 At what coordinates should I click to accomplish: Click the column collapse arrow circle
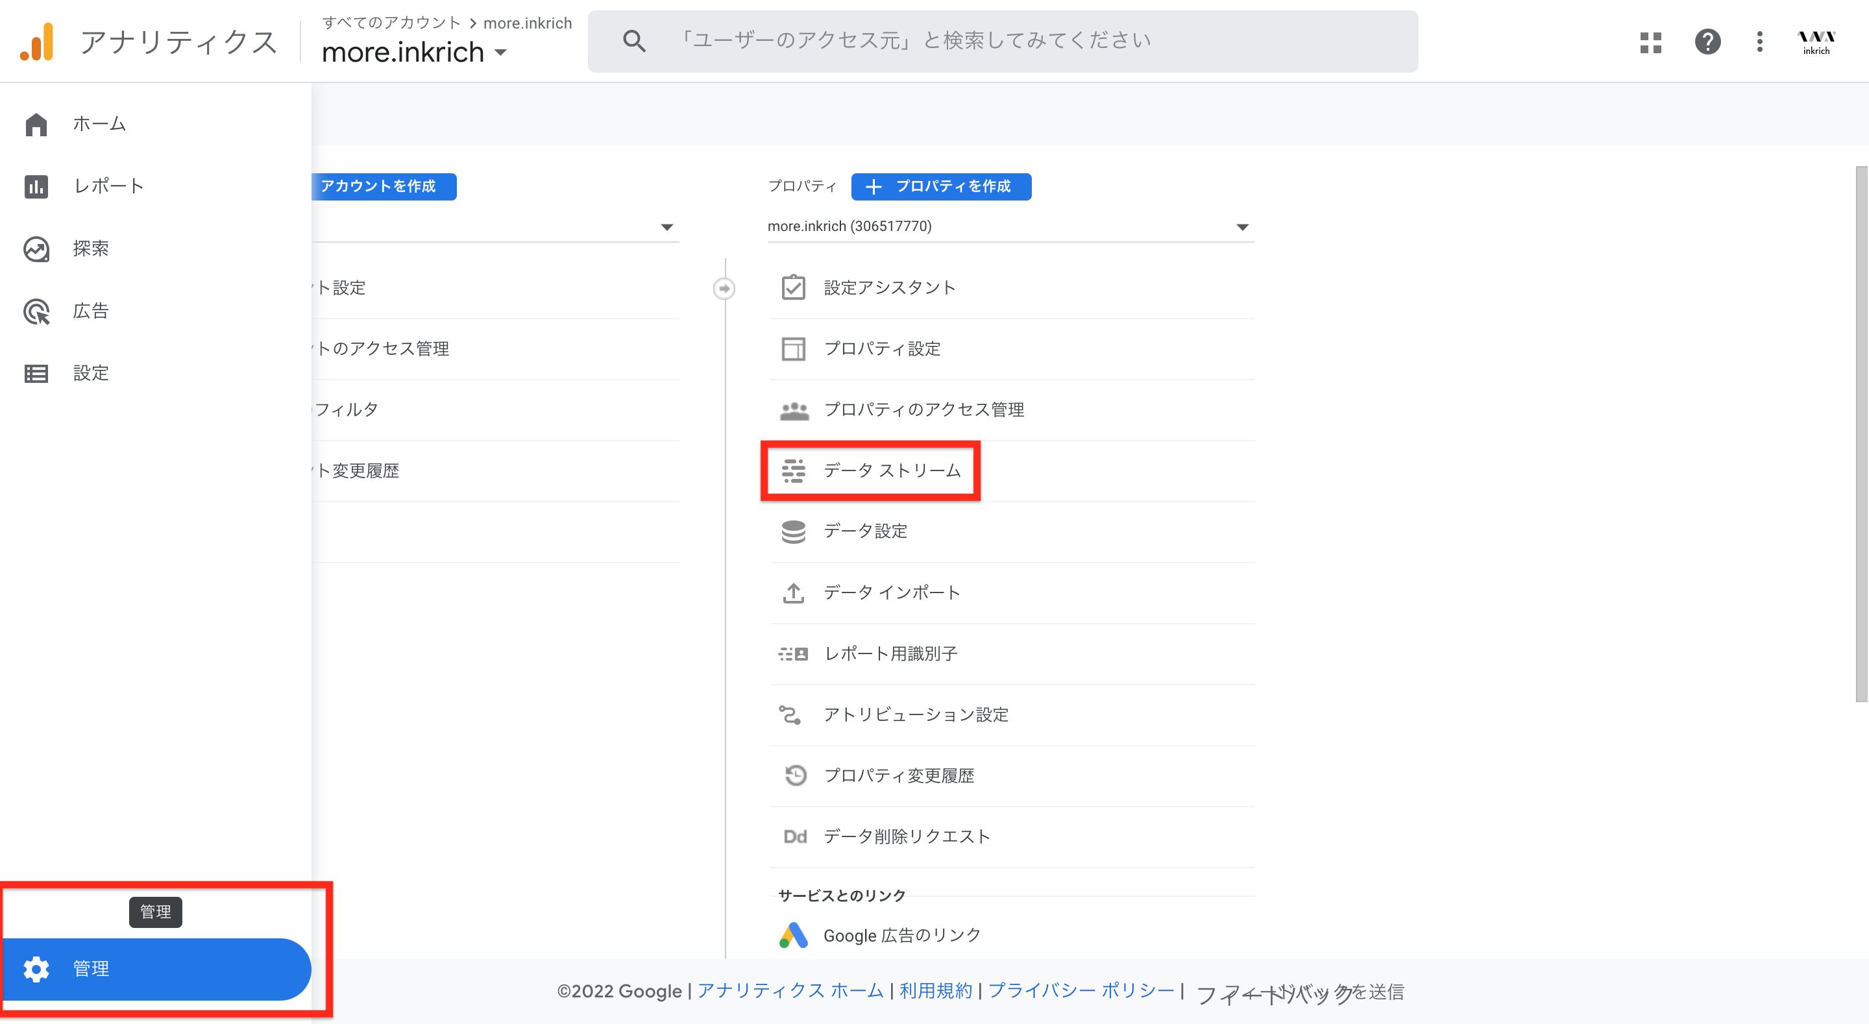(x=724, y=289)
